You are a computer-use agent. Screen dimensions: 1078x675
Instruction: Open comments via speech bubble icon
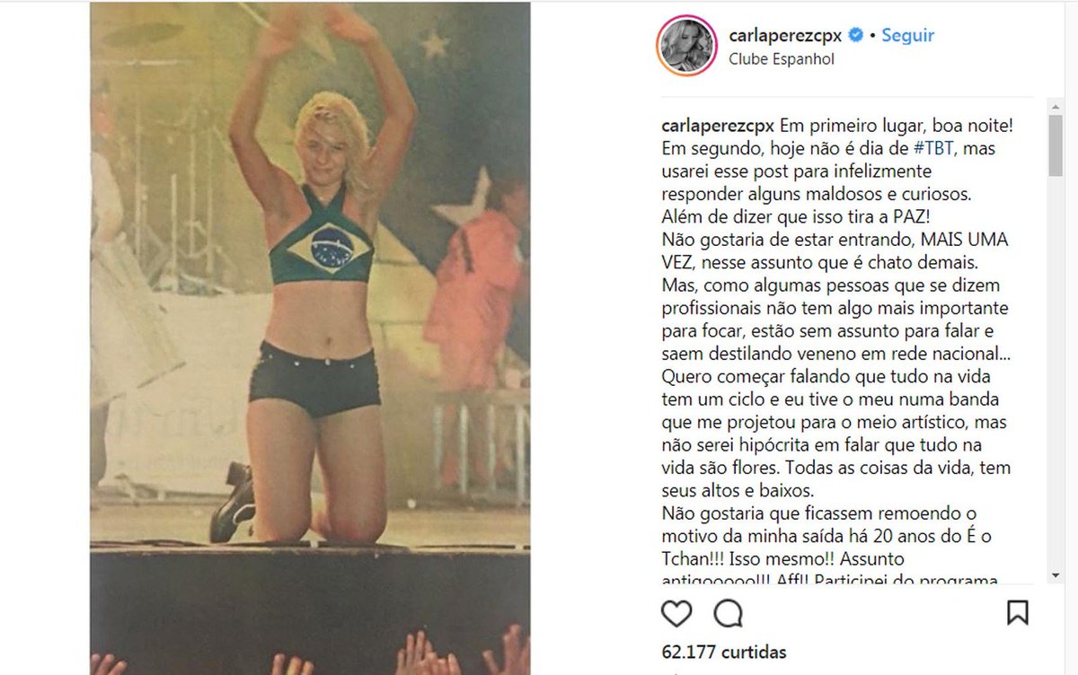[728, 614]
